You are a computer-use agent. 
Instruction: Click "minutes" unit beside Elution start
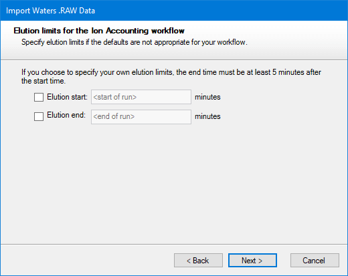click(x=207, y=97)
